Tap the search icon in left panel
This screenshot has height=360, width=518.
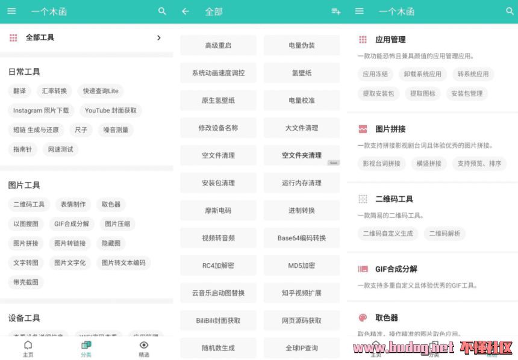point(162,11)
